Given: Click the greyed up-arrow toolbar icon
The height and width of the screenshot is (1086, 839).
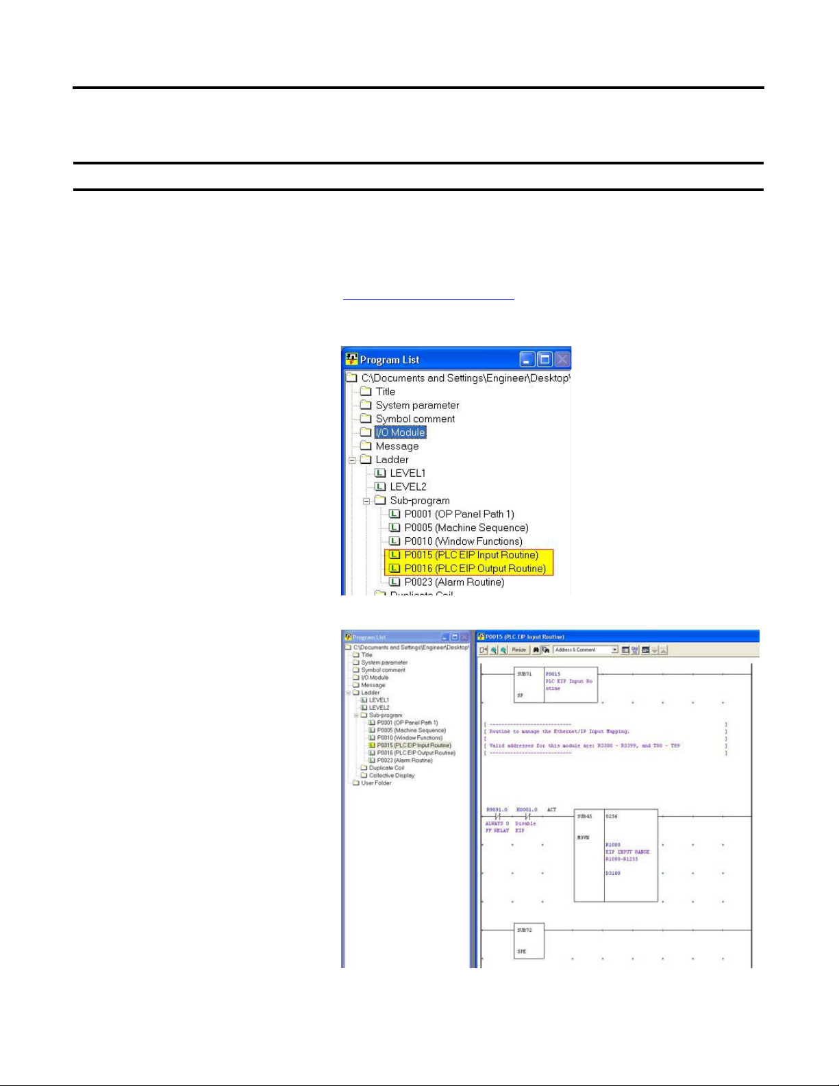Looking at the screenshot, I should pyautogui.click(x=663, y=650).
